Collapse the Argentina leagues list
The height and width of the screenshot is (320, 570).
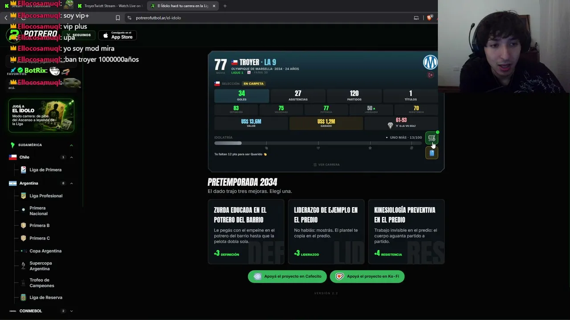pyautogui.click(x=71, y=183)
